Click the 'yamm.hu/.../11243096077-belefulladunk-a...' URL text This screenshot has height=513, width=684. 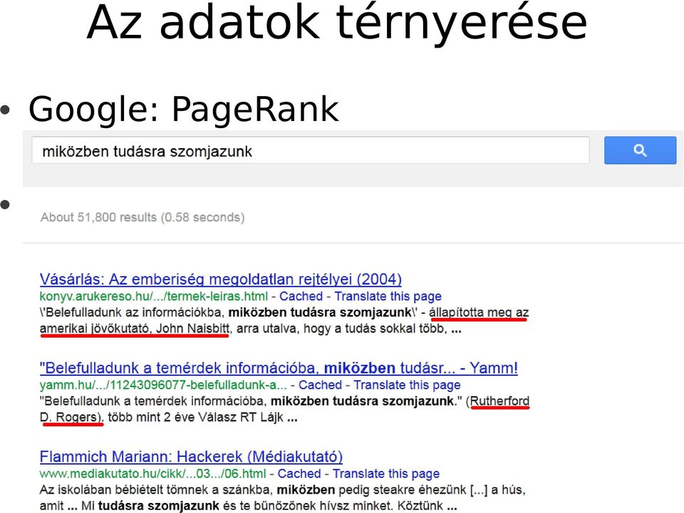click(163, 385)
